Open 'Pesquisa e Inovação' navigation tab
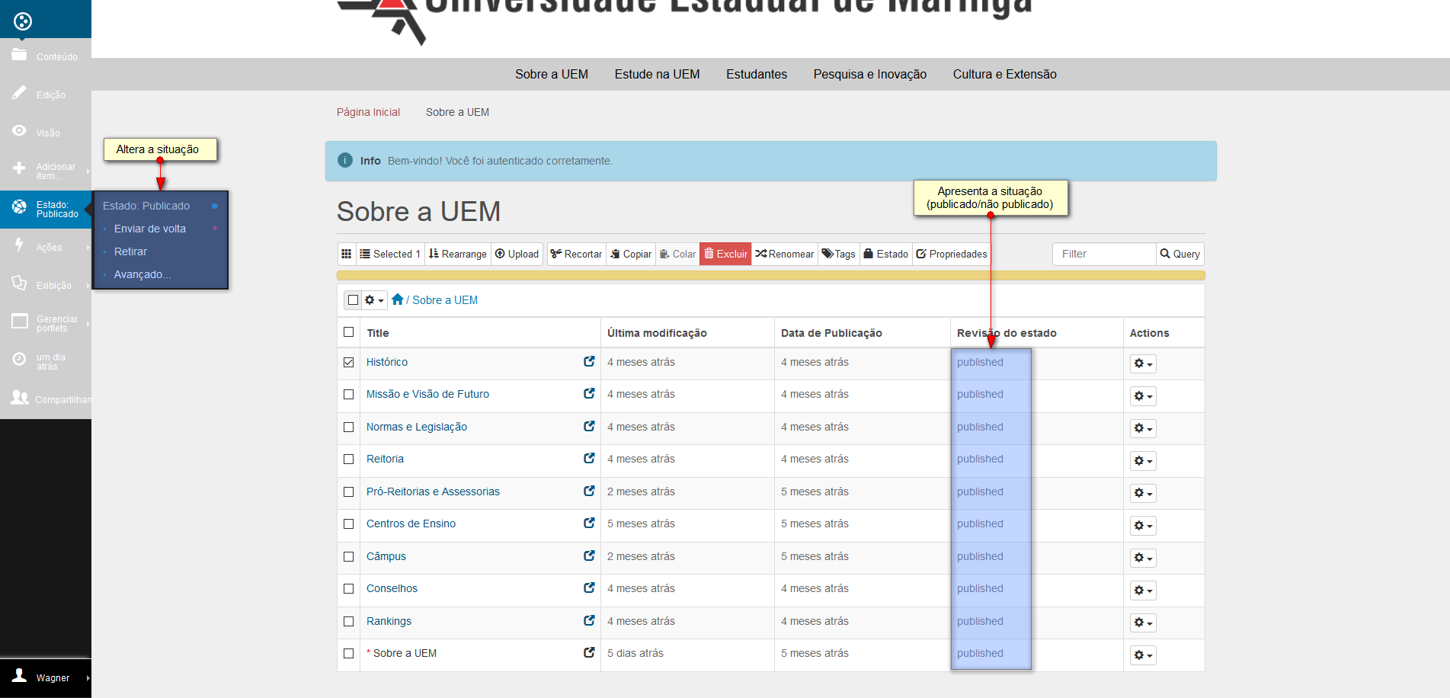 point(870,74)
